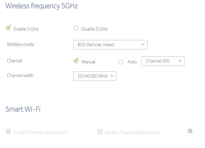Click the arrow icon beside 20/40/80 MHz
Viewport: 205px width, 148px height.
(x=112, y=76)
